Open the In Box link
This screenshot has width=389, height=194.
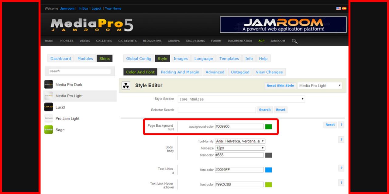point(83,8)
